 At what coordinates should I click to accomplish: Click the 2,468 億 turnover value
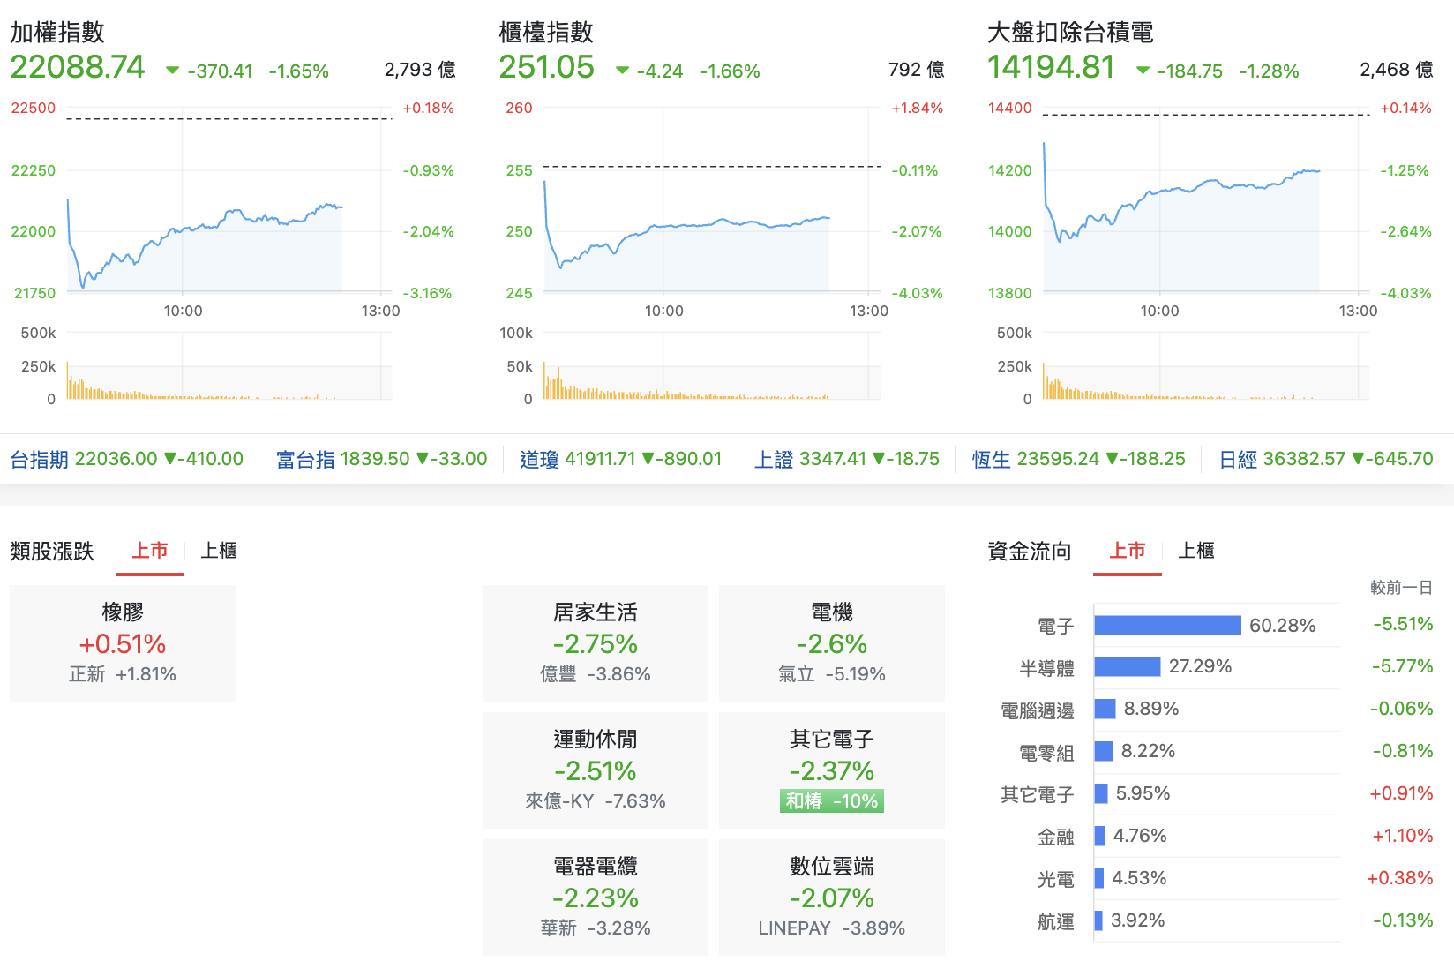tap(1397, 70)
